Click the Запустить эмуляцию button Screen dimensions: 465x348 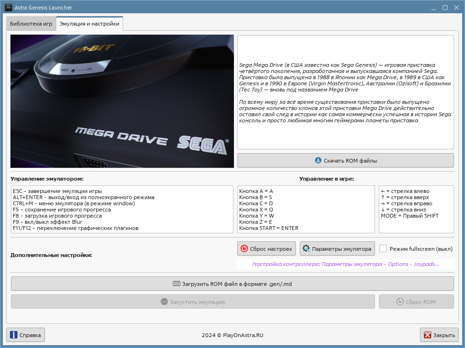(x=193, y=302)
